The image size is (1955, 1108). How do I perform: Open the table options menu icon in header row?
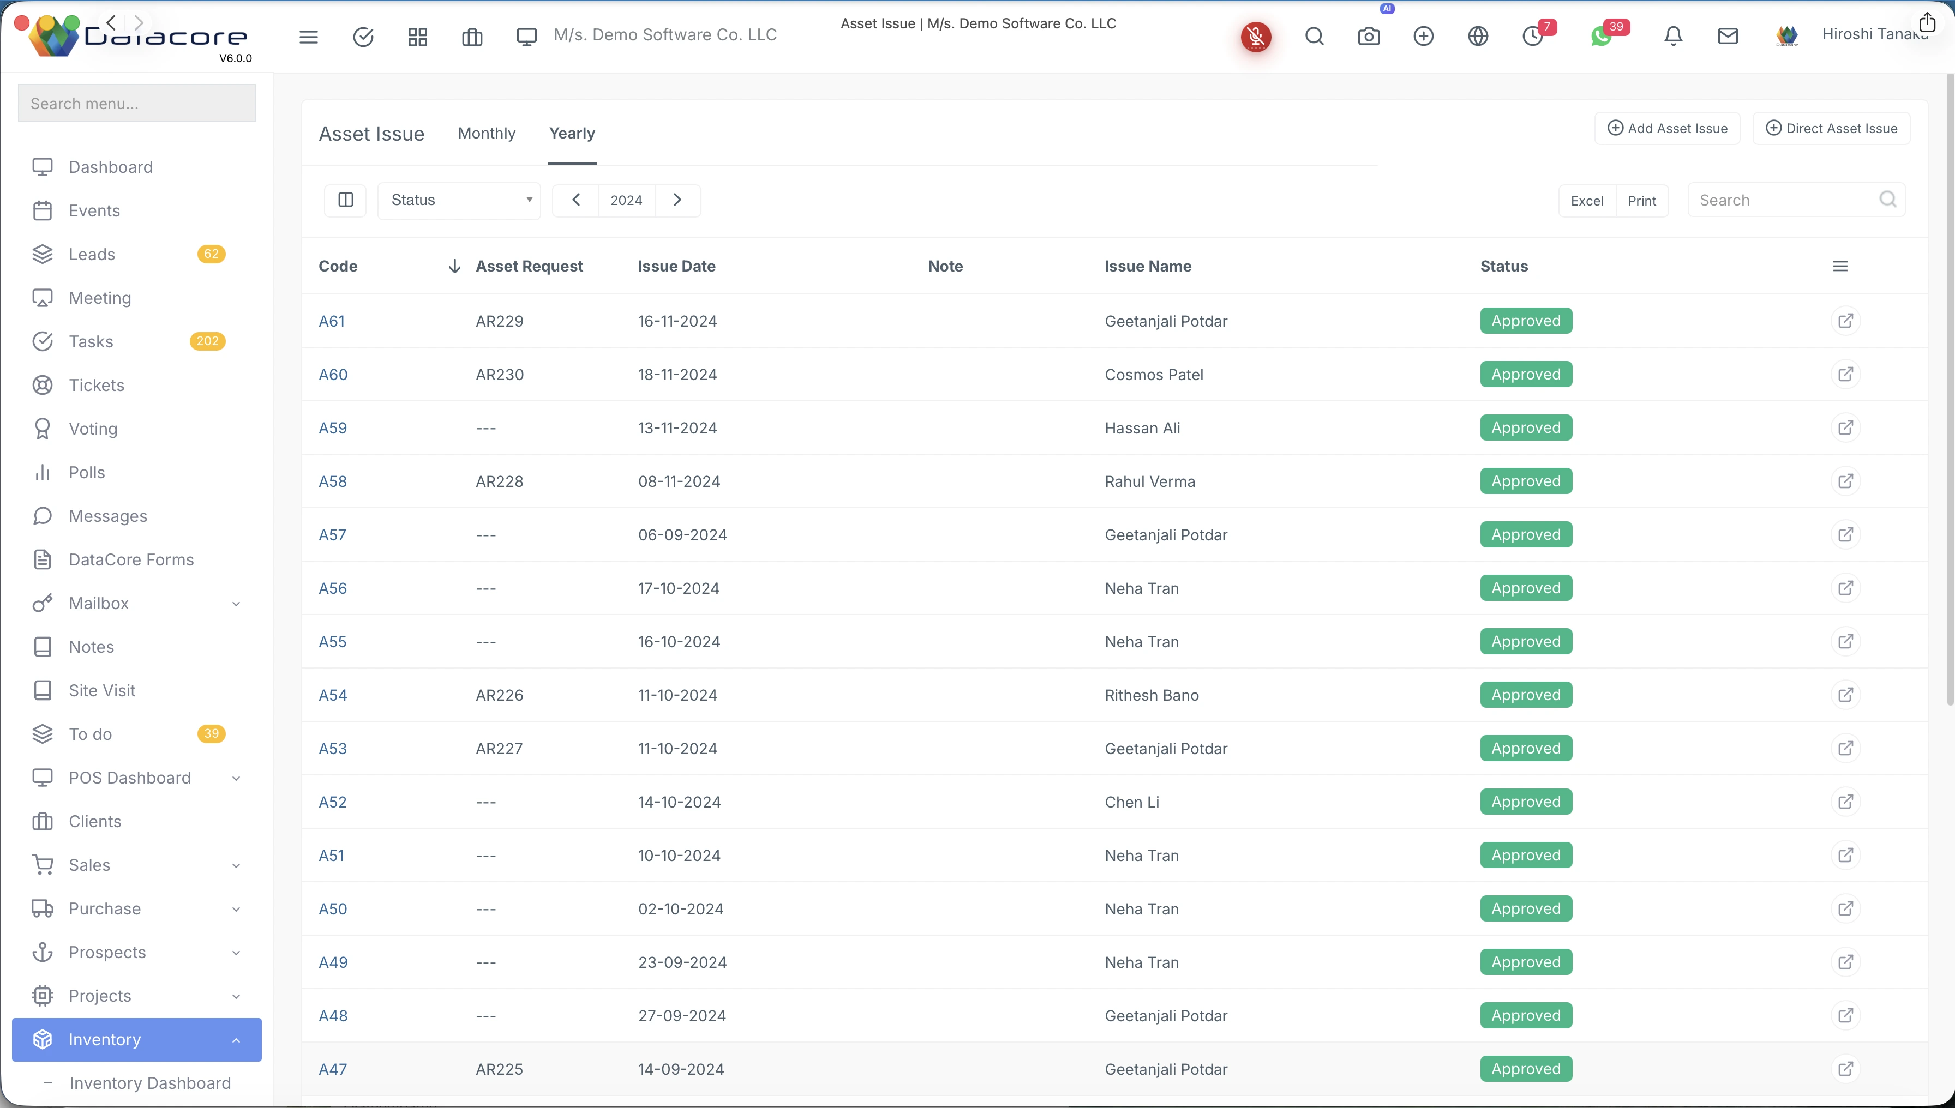pyautogui.click(x=1840, y=266)
